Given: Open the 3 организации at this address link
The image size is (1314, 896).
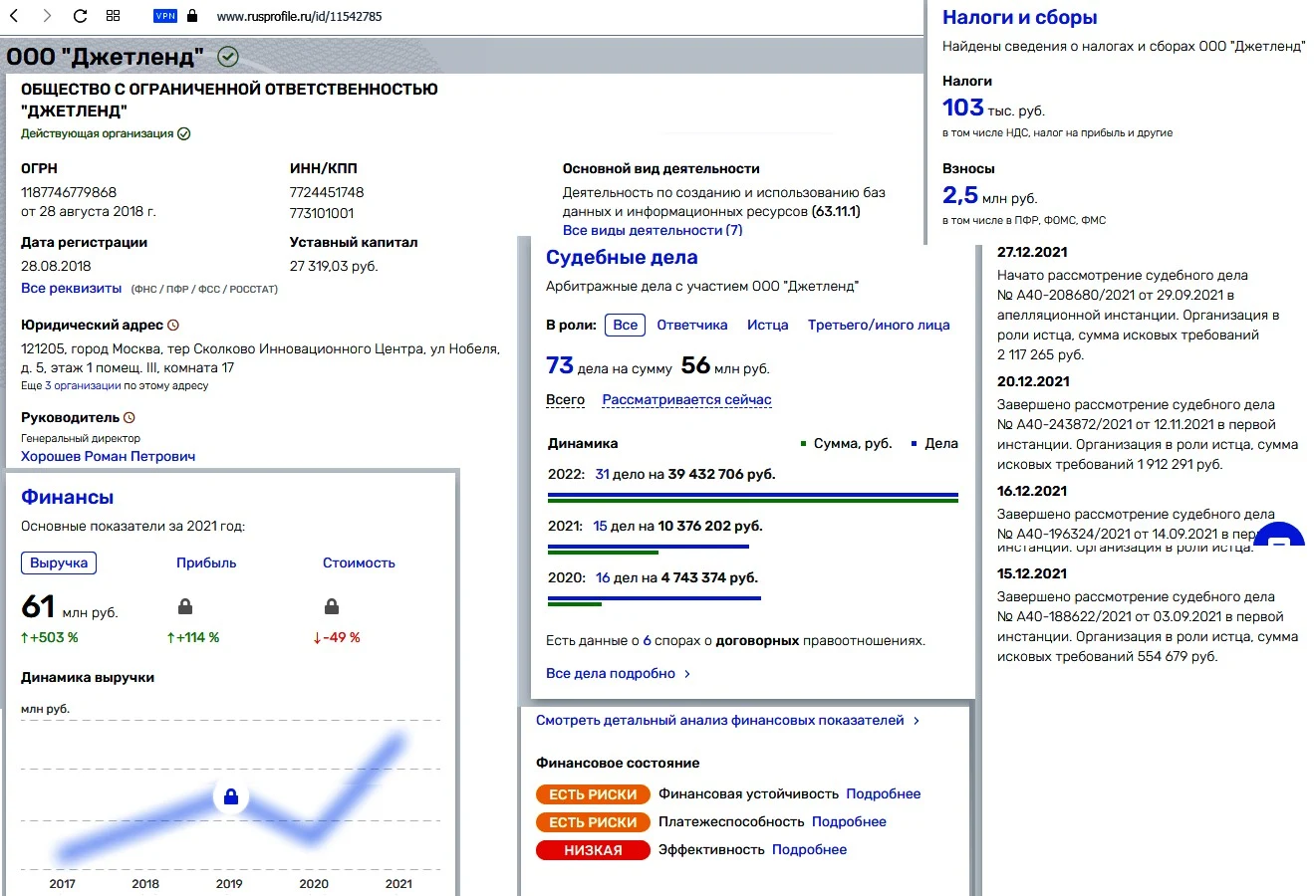Looking at the screenshot, I should point(83,386).
